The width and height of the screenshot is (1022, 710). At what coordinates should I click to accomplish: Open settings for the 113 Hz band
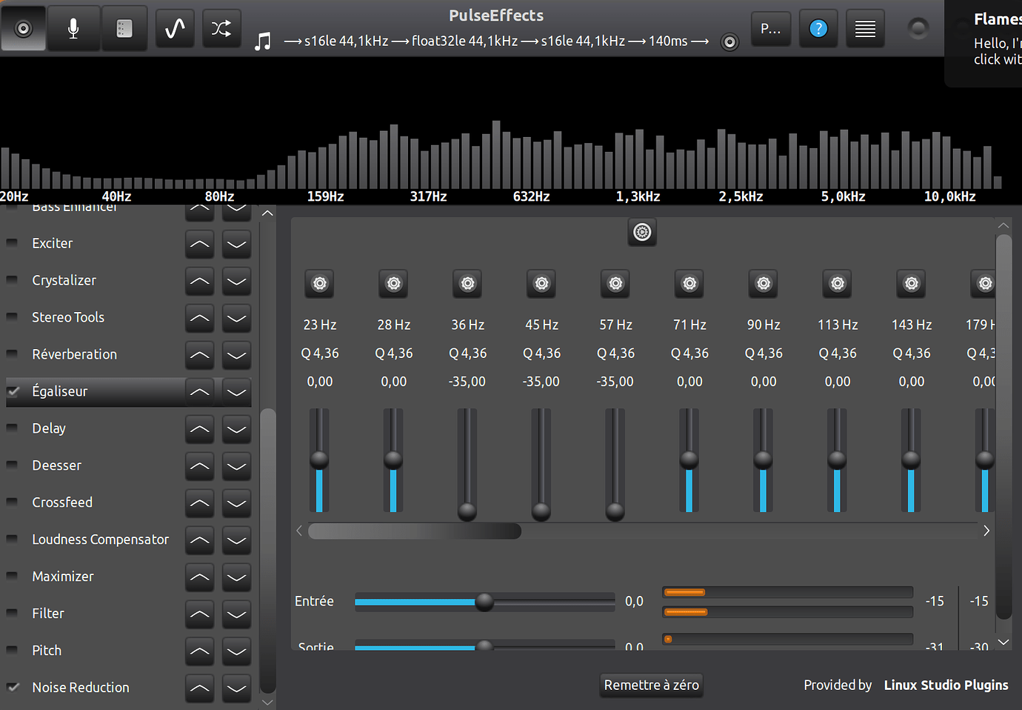[x=838, y=283]
